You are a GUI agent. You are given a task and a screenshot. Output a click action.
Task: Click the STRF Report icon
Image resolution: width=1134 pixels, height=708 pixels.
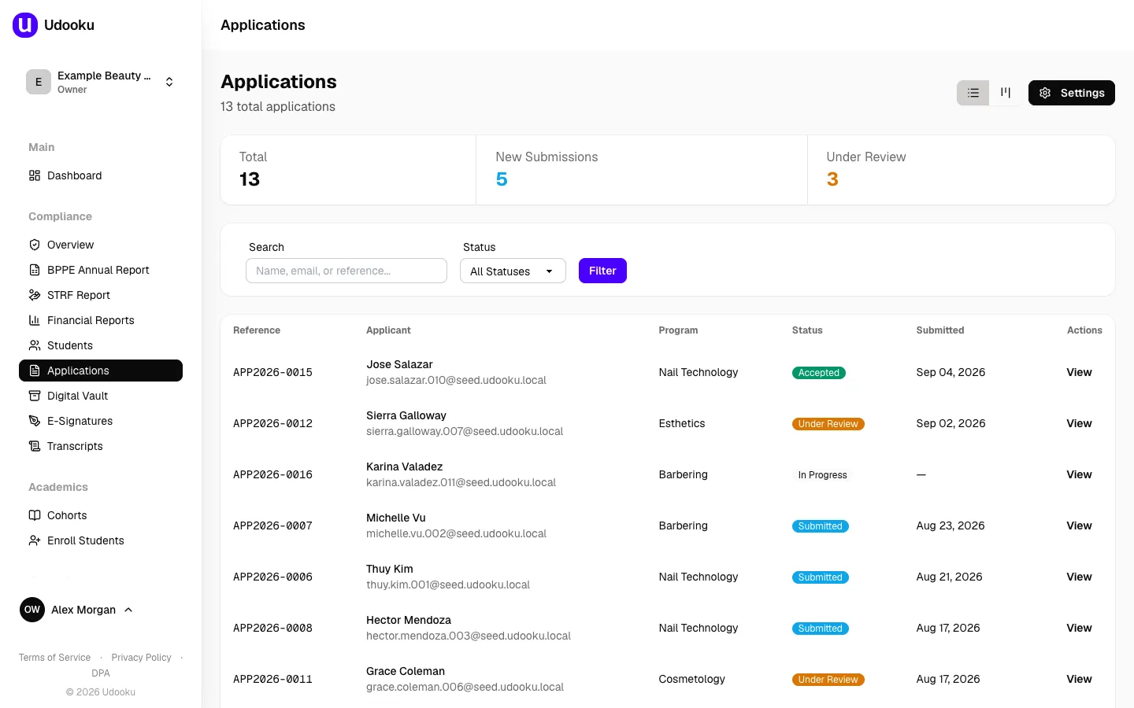point(35,295)
